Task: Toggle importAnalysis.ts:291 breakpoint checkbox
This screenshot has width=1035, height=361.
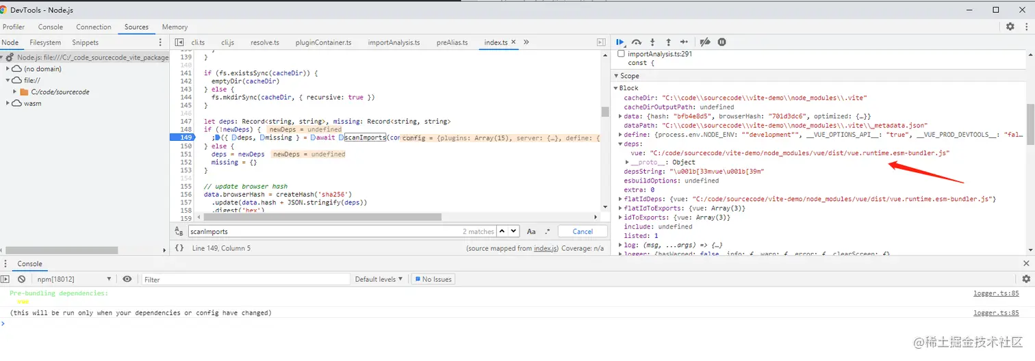Action: click(622, 53)
